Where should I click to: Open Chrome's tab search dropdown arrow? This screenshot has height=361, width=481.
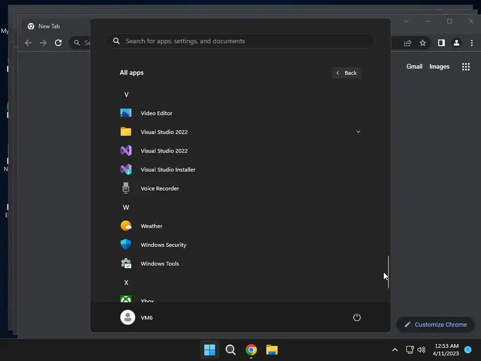coord(406,21)
